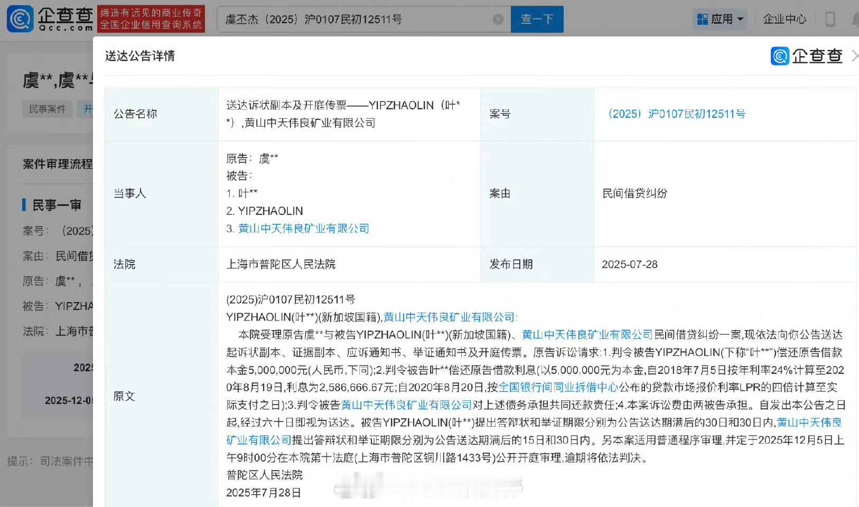The width and height of the screenshot is (859, 507).
Task: Click the 案件审理流程 heading behind dialog
Action: coord(57,164)
